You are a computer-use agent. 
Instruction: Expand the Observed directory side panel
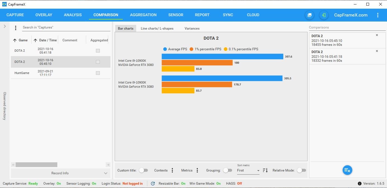(5, 26)
